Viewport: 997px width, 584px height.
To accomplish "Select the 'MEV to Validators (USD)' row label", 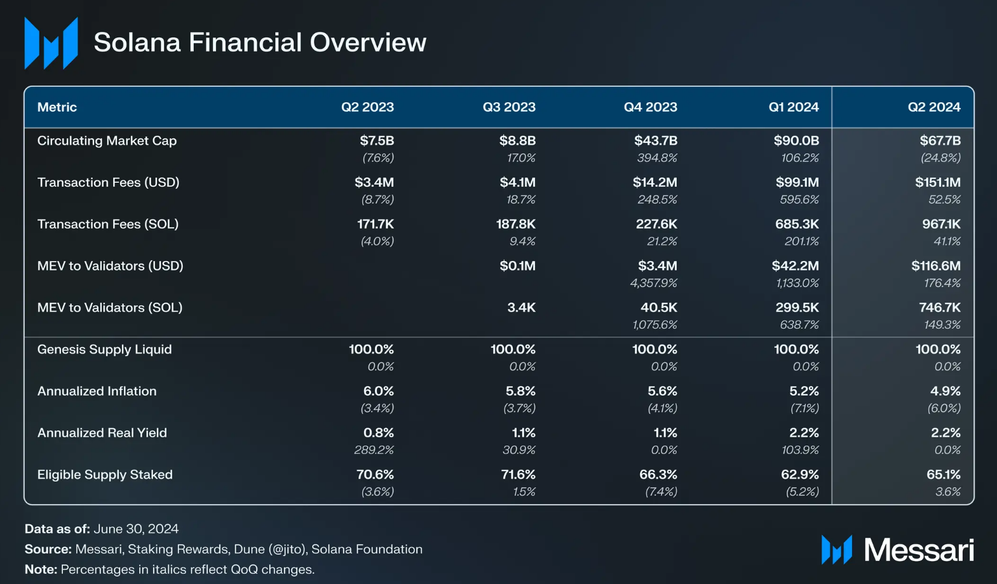I will 111,266.
